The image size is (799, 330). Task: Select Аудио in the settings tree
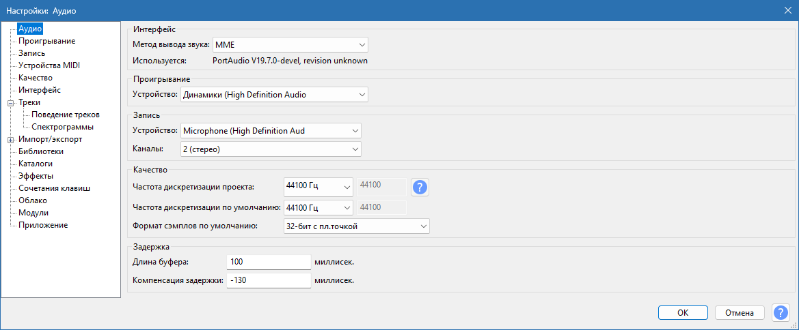[x=30, y=29]
